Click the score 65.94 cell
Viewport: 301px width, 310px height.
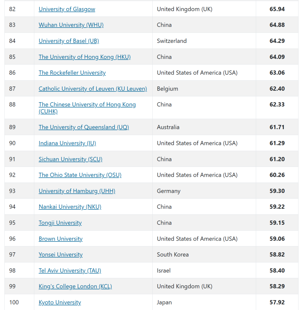pyautogui.click(x=277, y=9)
